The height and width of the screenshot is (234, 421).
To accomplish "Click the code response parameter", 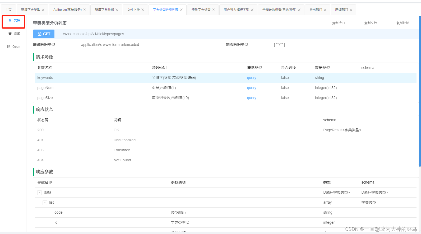I will (x=58, y=212).
